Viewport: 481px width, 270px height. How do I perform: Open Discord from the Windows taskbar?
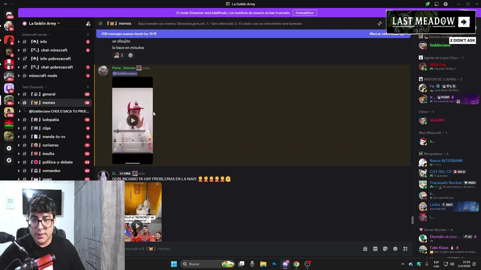point(285,264)
